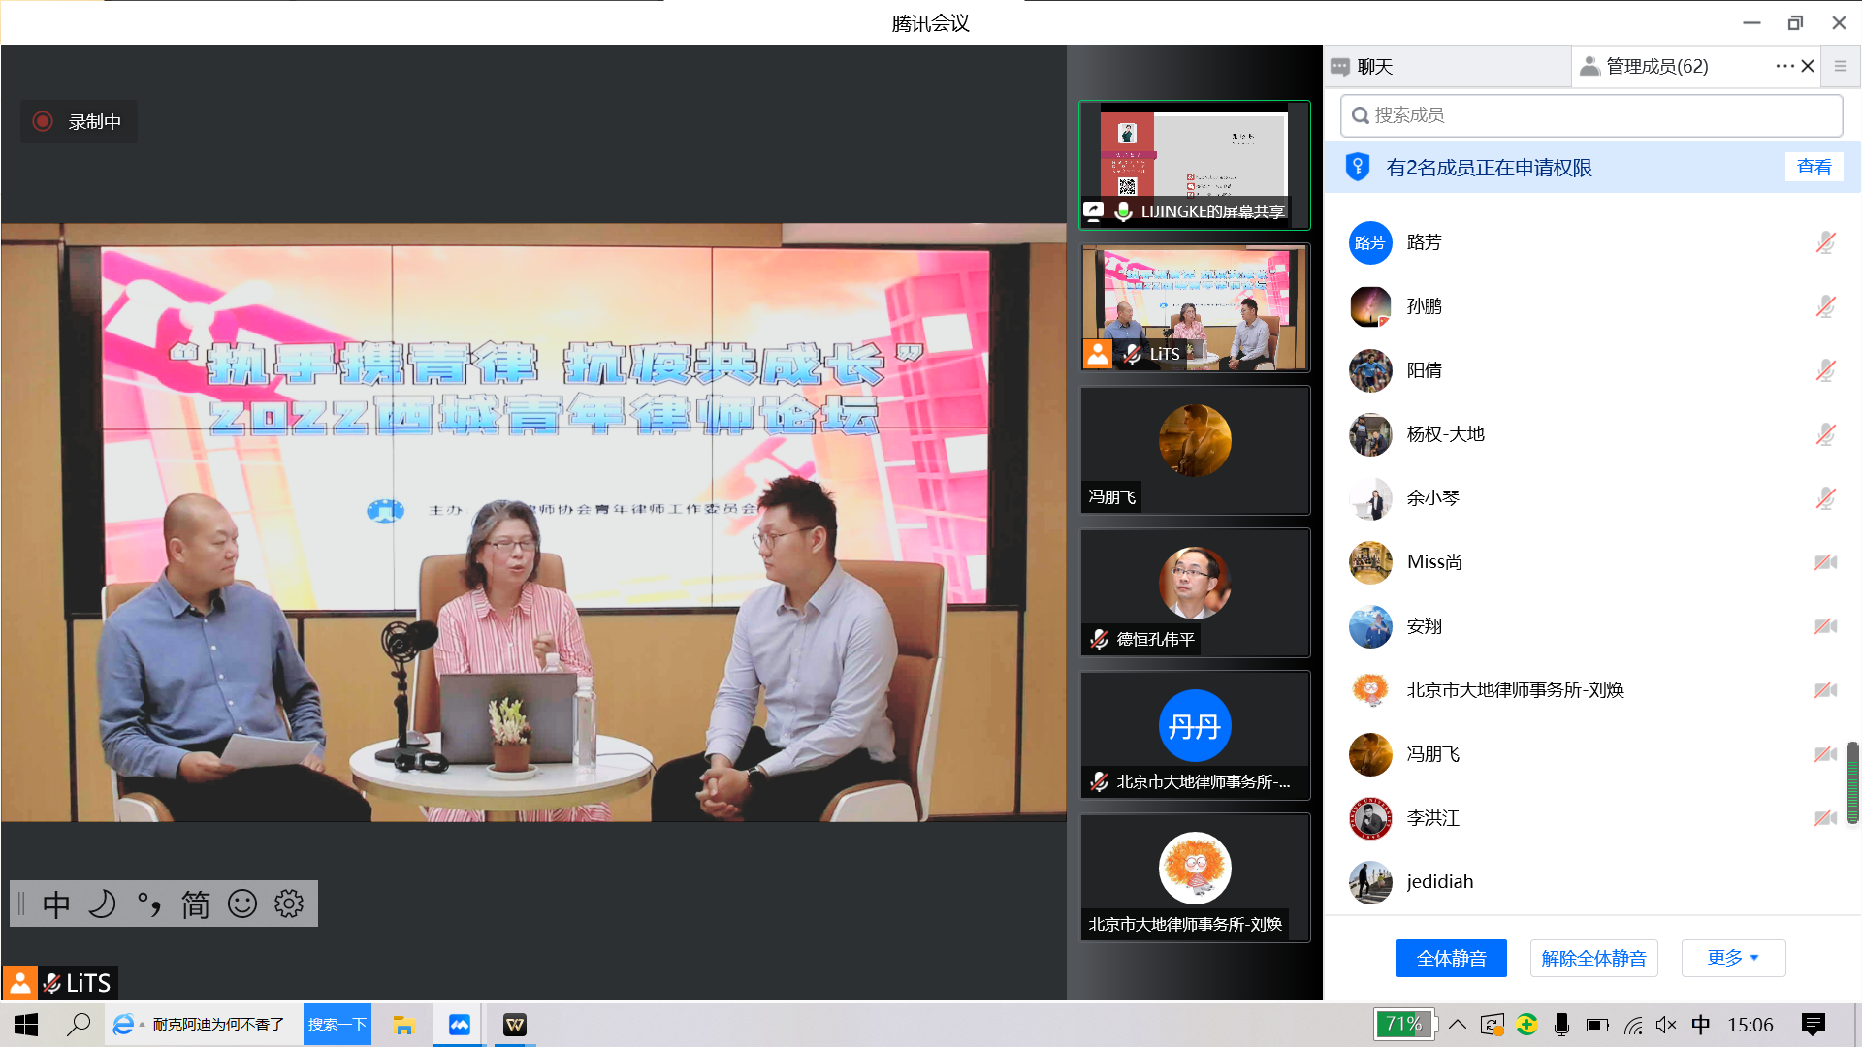Image resolution: width=1862 pixels, height=1047 pixels.
Task: Open WPS Office icon in taskbar
Action: (x=515, y=1025)
